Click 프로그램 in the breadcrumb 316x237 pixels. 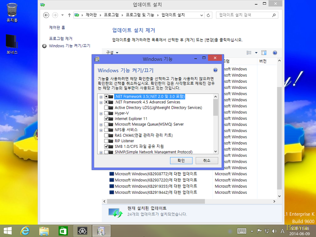pyautogui.click(x=111, y=15)
